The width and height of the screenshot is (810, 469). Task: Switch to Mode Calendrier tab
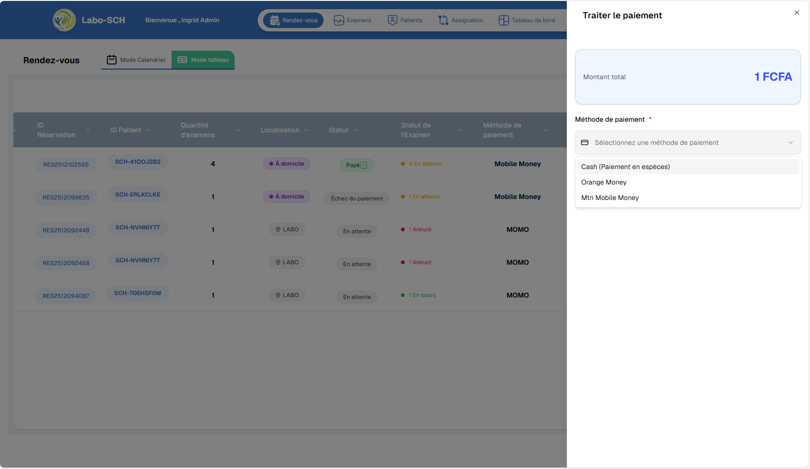click(x=136, y=60)
